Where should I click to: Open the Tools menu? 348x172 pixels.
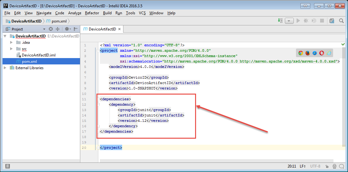pyautogui.click(x=130, y=13)
